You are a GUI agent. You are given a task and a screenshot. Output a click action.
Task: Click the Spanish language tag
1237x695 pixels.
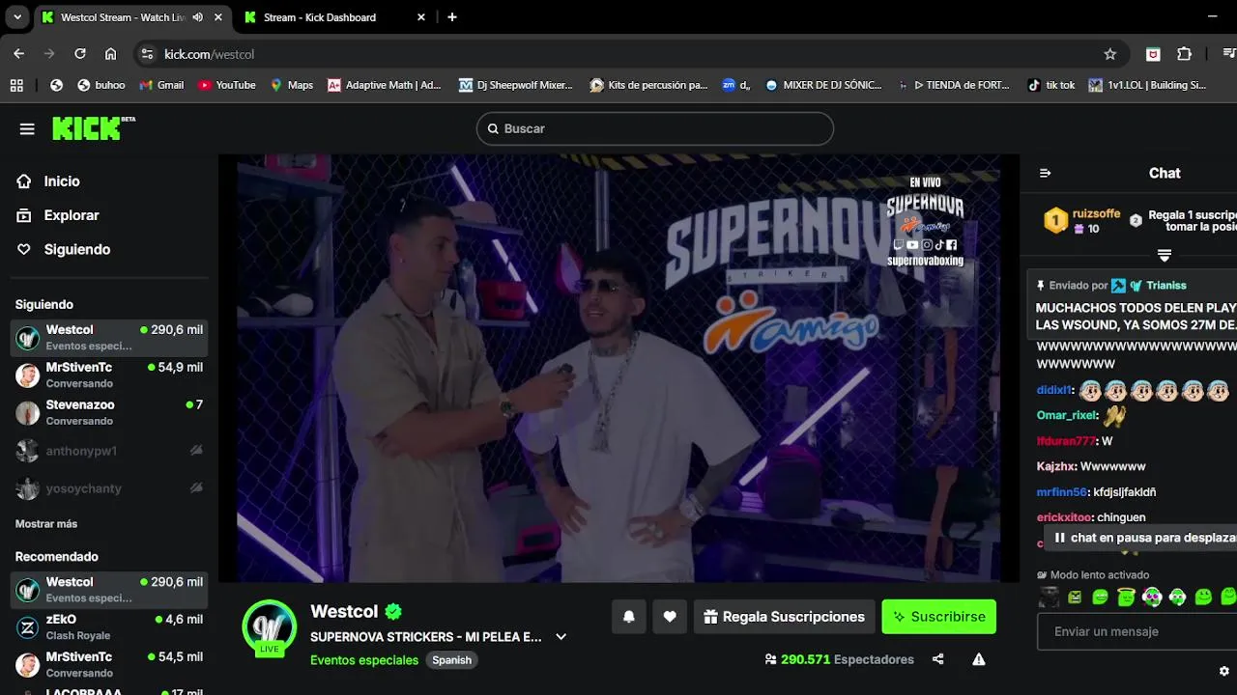click(451, 660)
